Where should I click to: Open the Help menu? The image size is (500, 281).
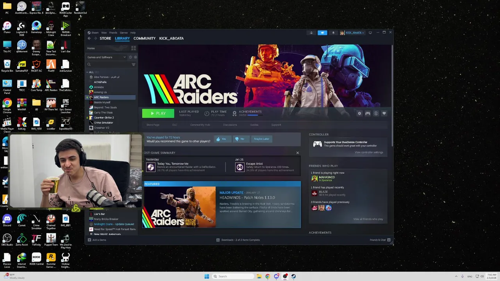click(x=133, y=33)
